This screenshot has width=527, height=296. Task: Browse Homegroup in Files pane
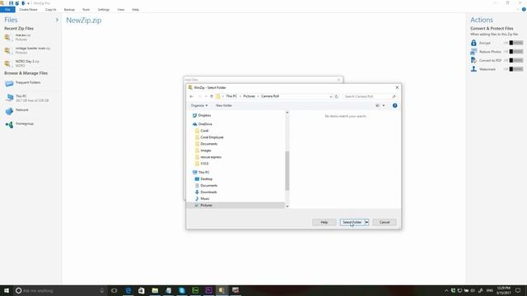point(20,124)
